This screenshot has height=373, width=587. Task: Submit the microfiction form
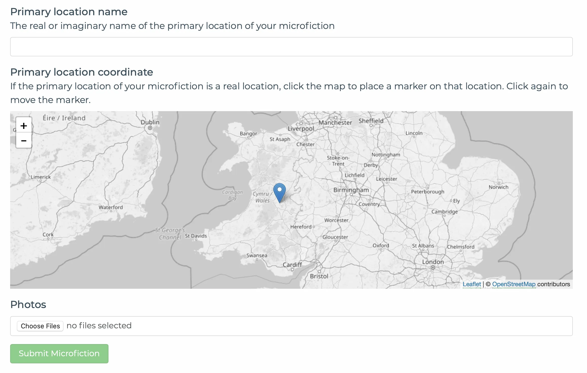coord(59,353)
